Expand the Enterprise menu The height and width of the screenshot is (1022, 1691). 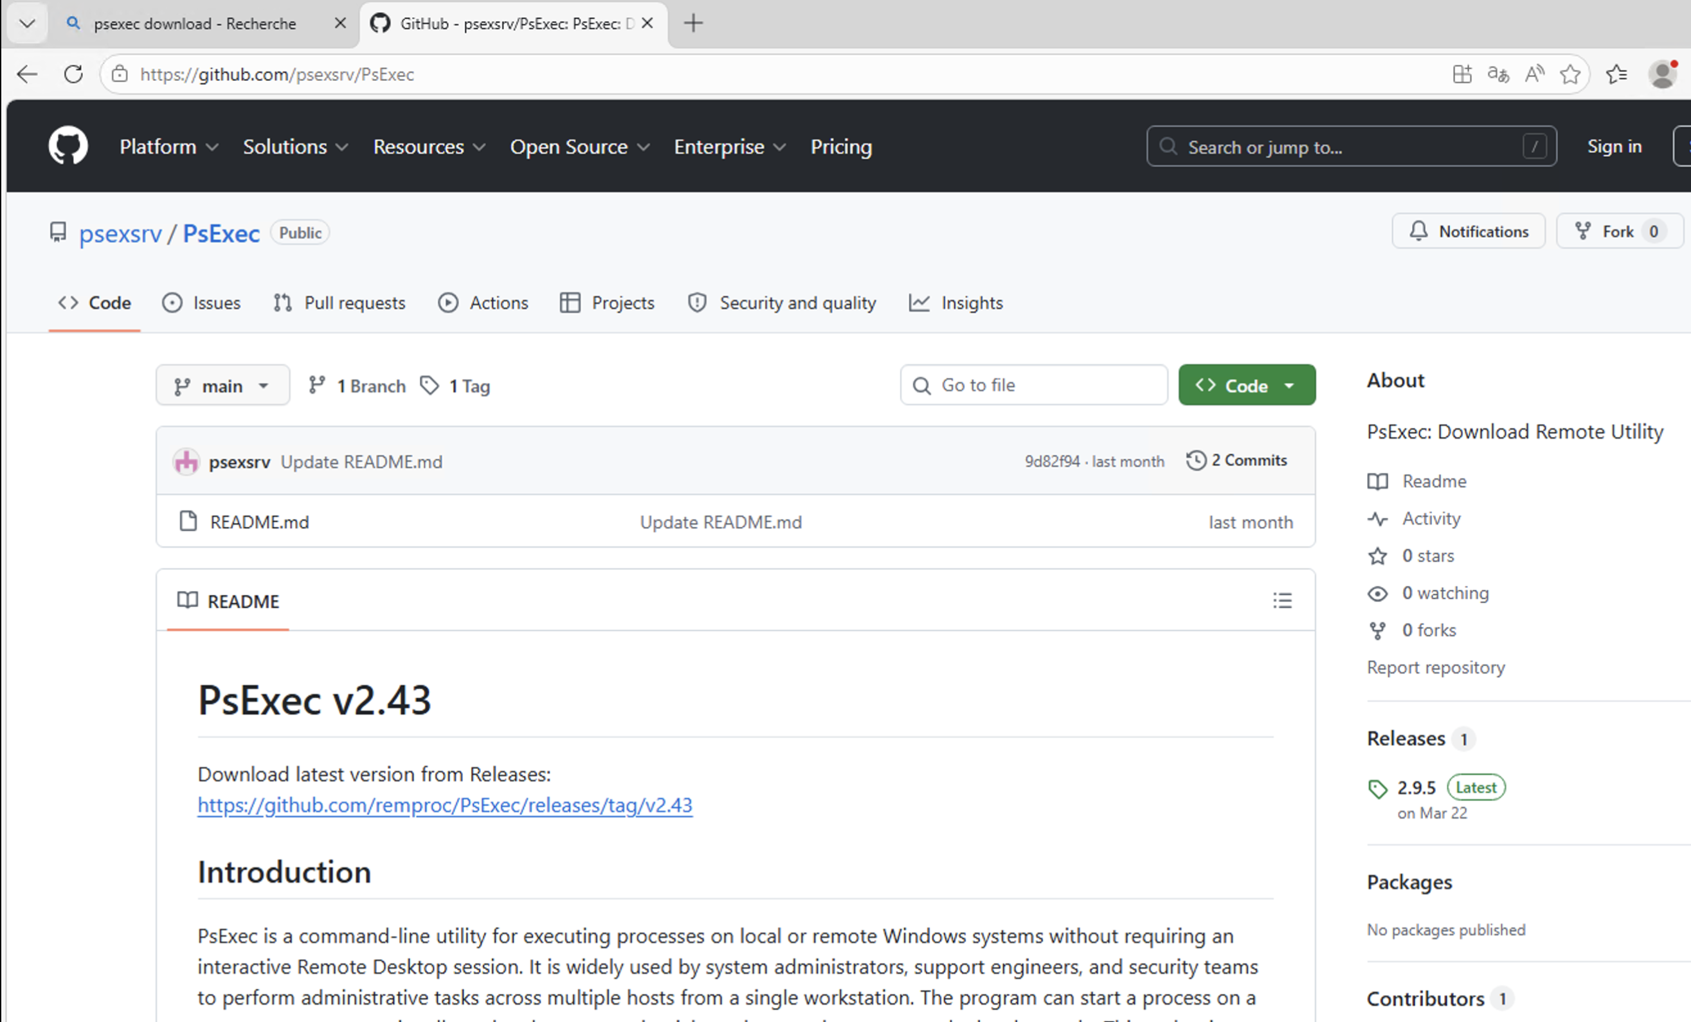click(730, 147)
